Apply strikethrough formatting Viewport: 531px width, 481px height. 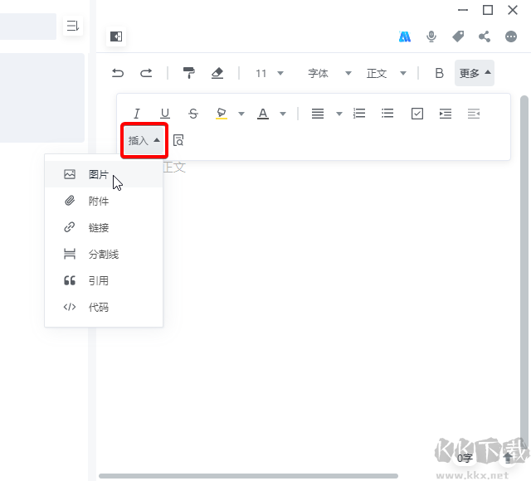[193, 114]
